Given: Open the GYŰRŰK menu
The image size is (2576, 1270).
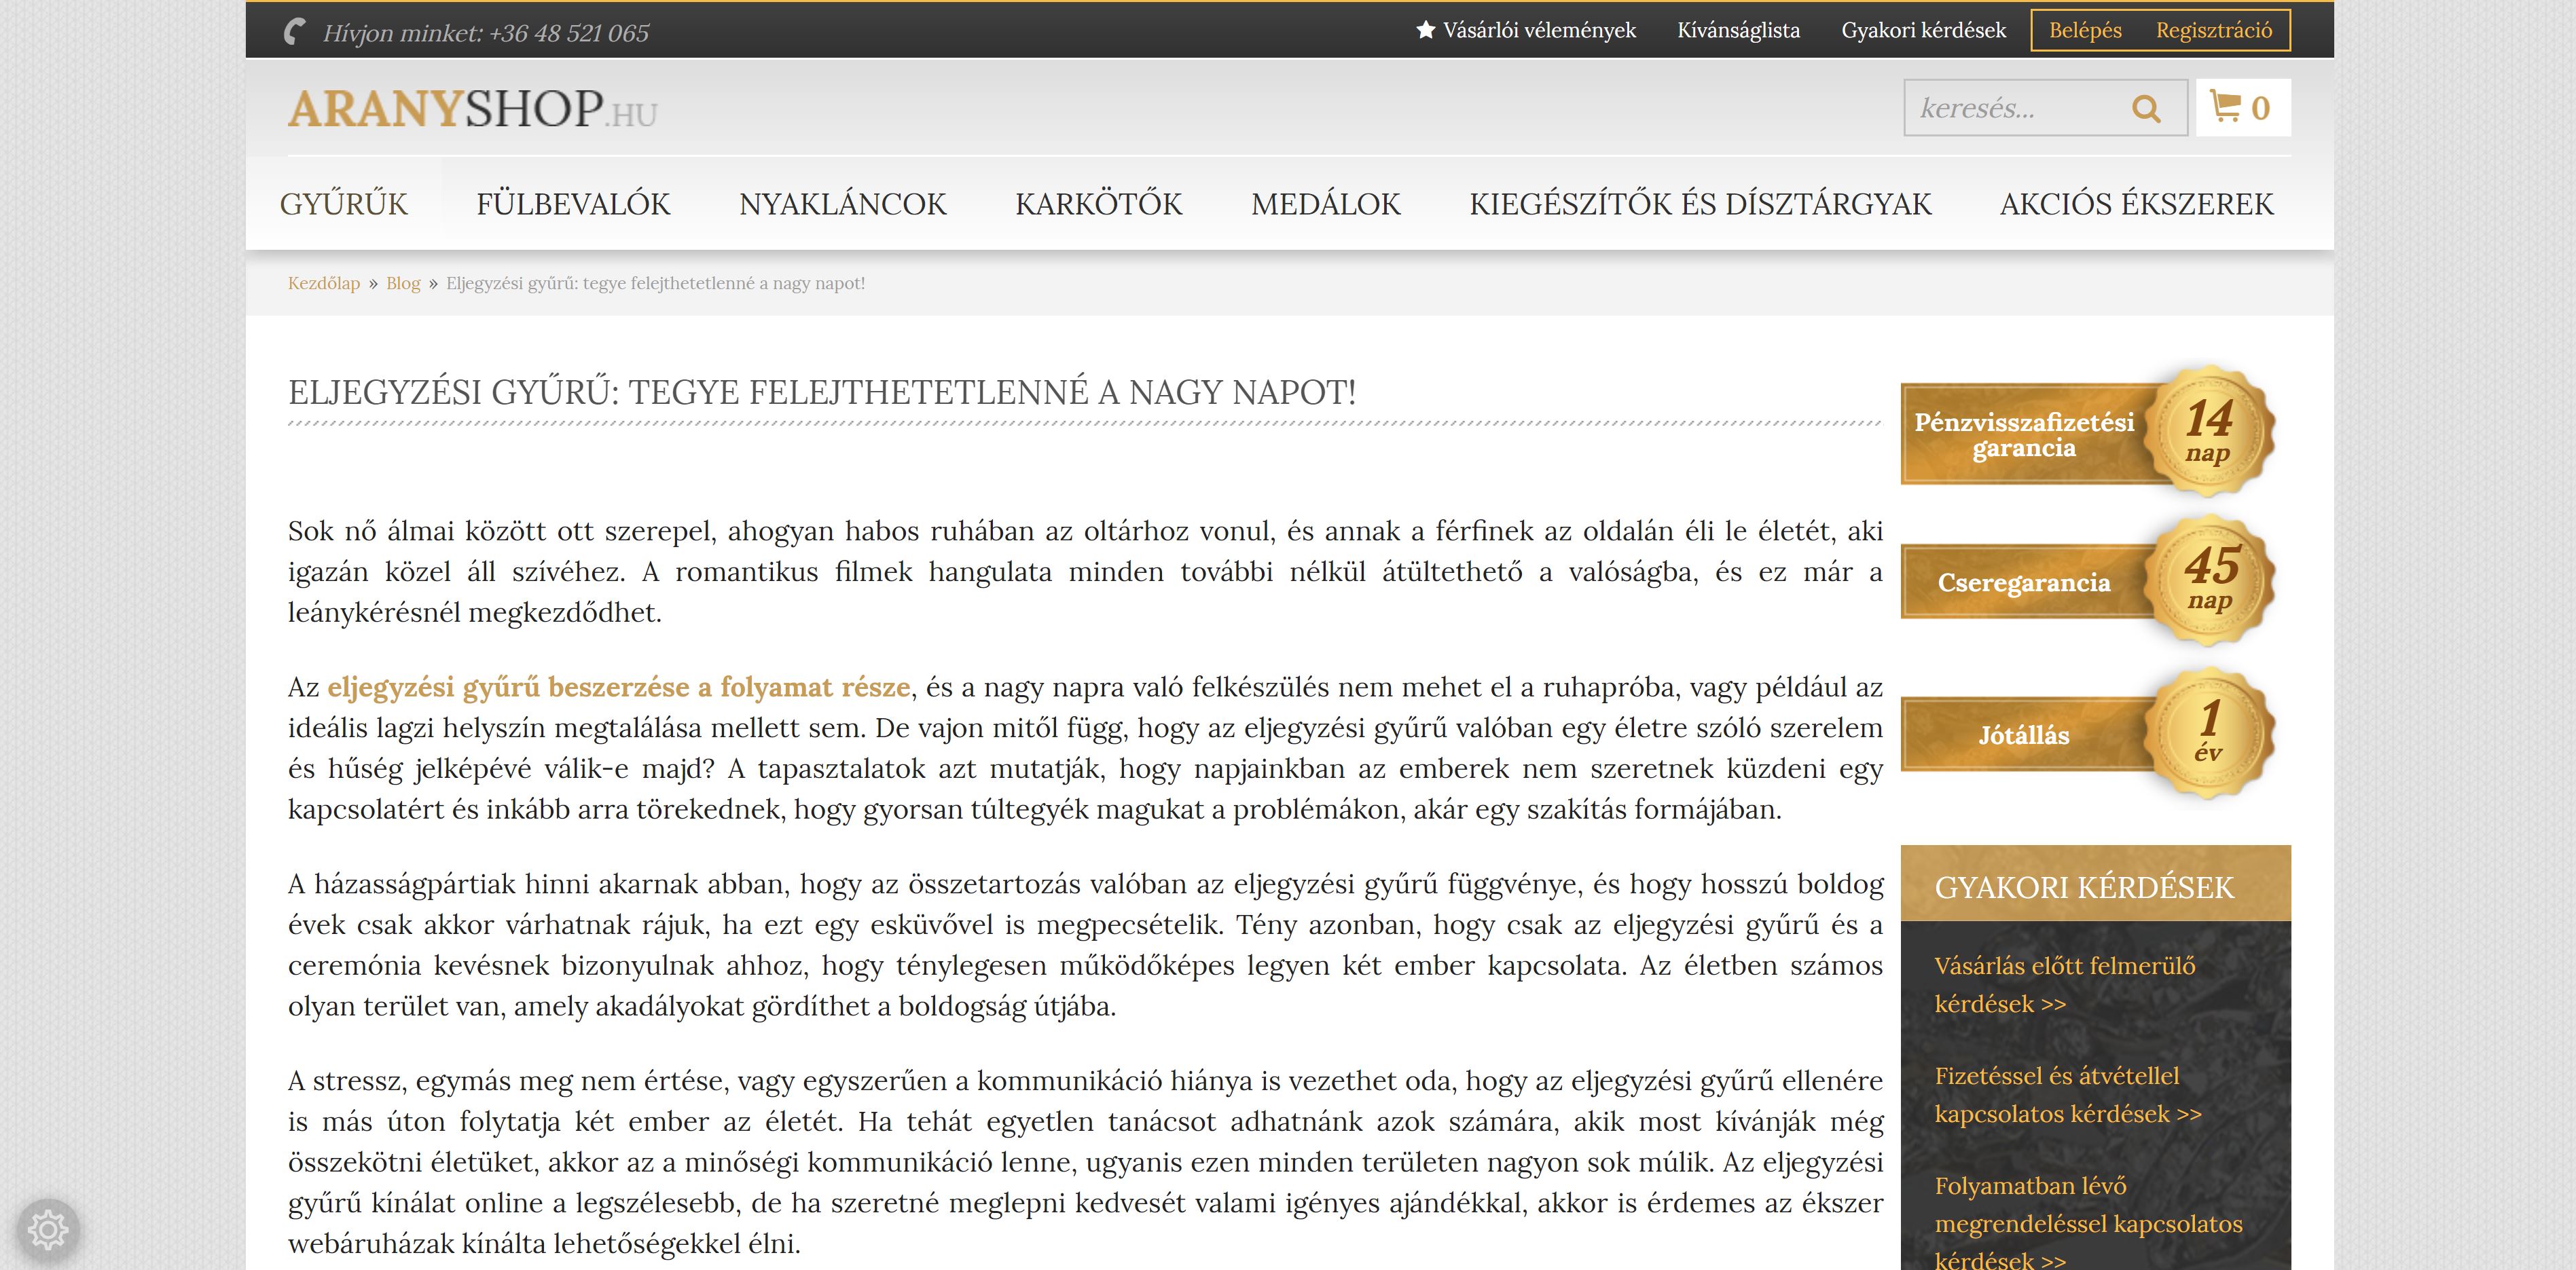Looking at the screenshot, I should (343, 204).
